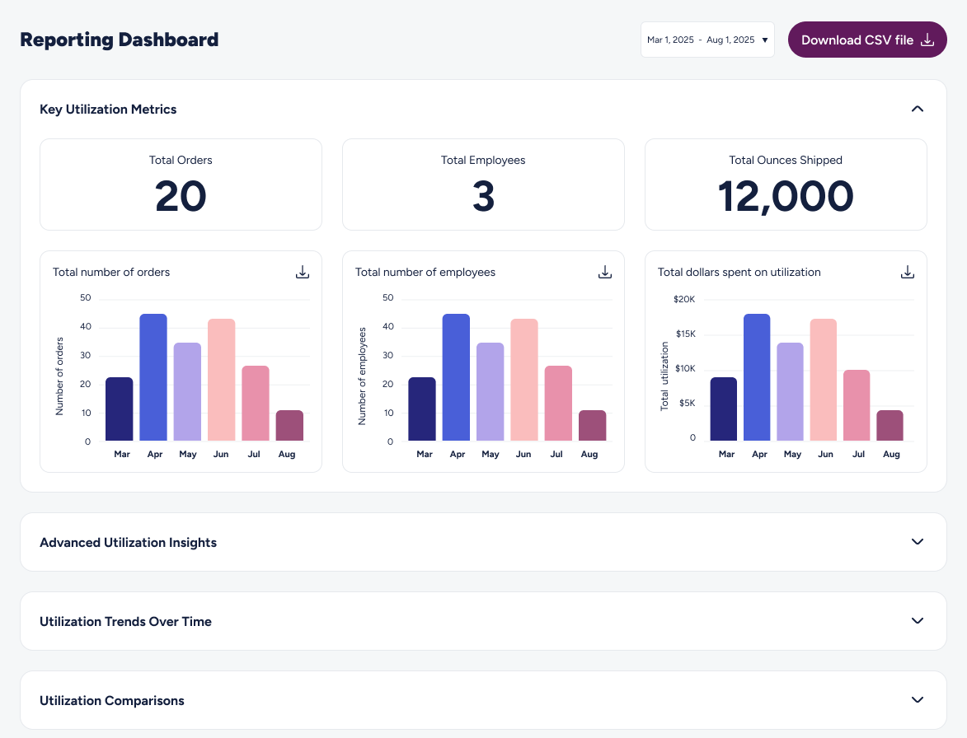Image resolution: width=967 pixels, height=738 pixels.
Task: Expand the Utilization Comparisons section
Action: [x=917, y=700]
